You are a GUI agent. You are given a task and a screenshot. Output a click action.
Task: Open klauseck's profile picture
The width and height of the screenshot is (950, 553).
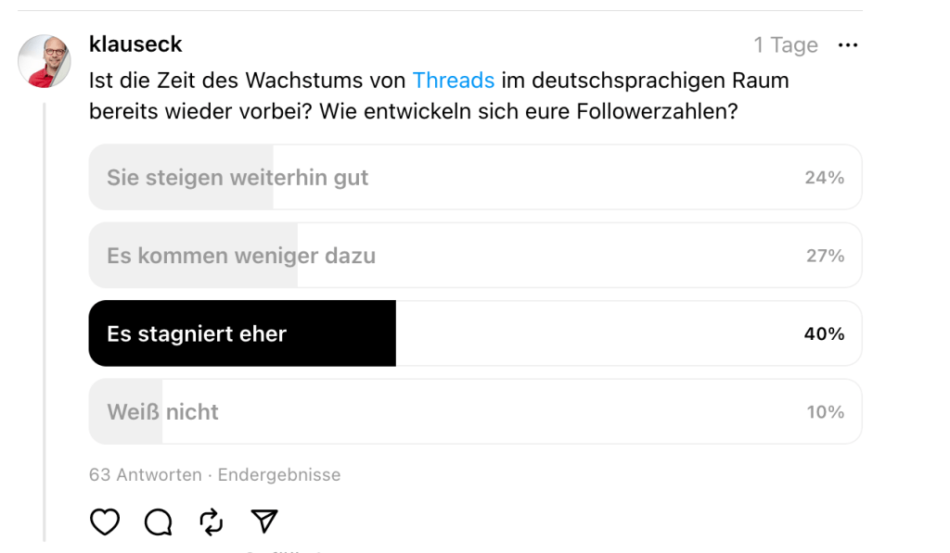pos(45,62)
